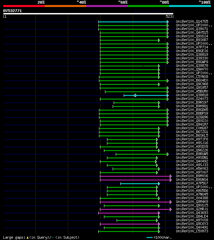Select the UniRef100_Q39878 label

(192, 66)
